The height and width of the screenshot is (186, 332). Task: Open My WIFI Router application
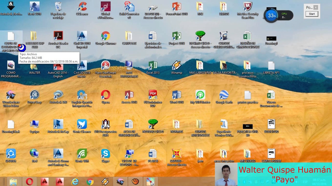[x=200, y=97]
